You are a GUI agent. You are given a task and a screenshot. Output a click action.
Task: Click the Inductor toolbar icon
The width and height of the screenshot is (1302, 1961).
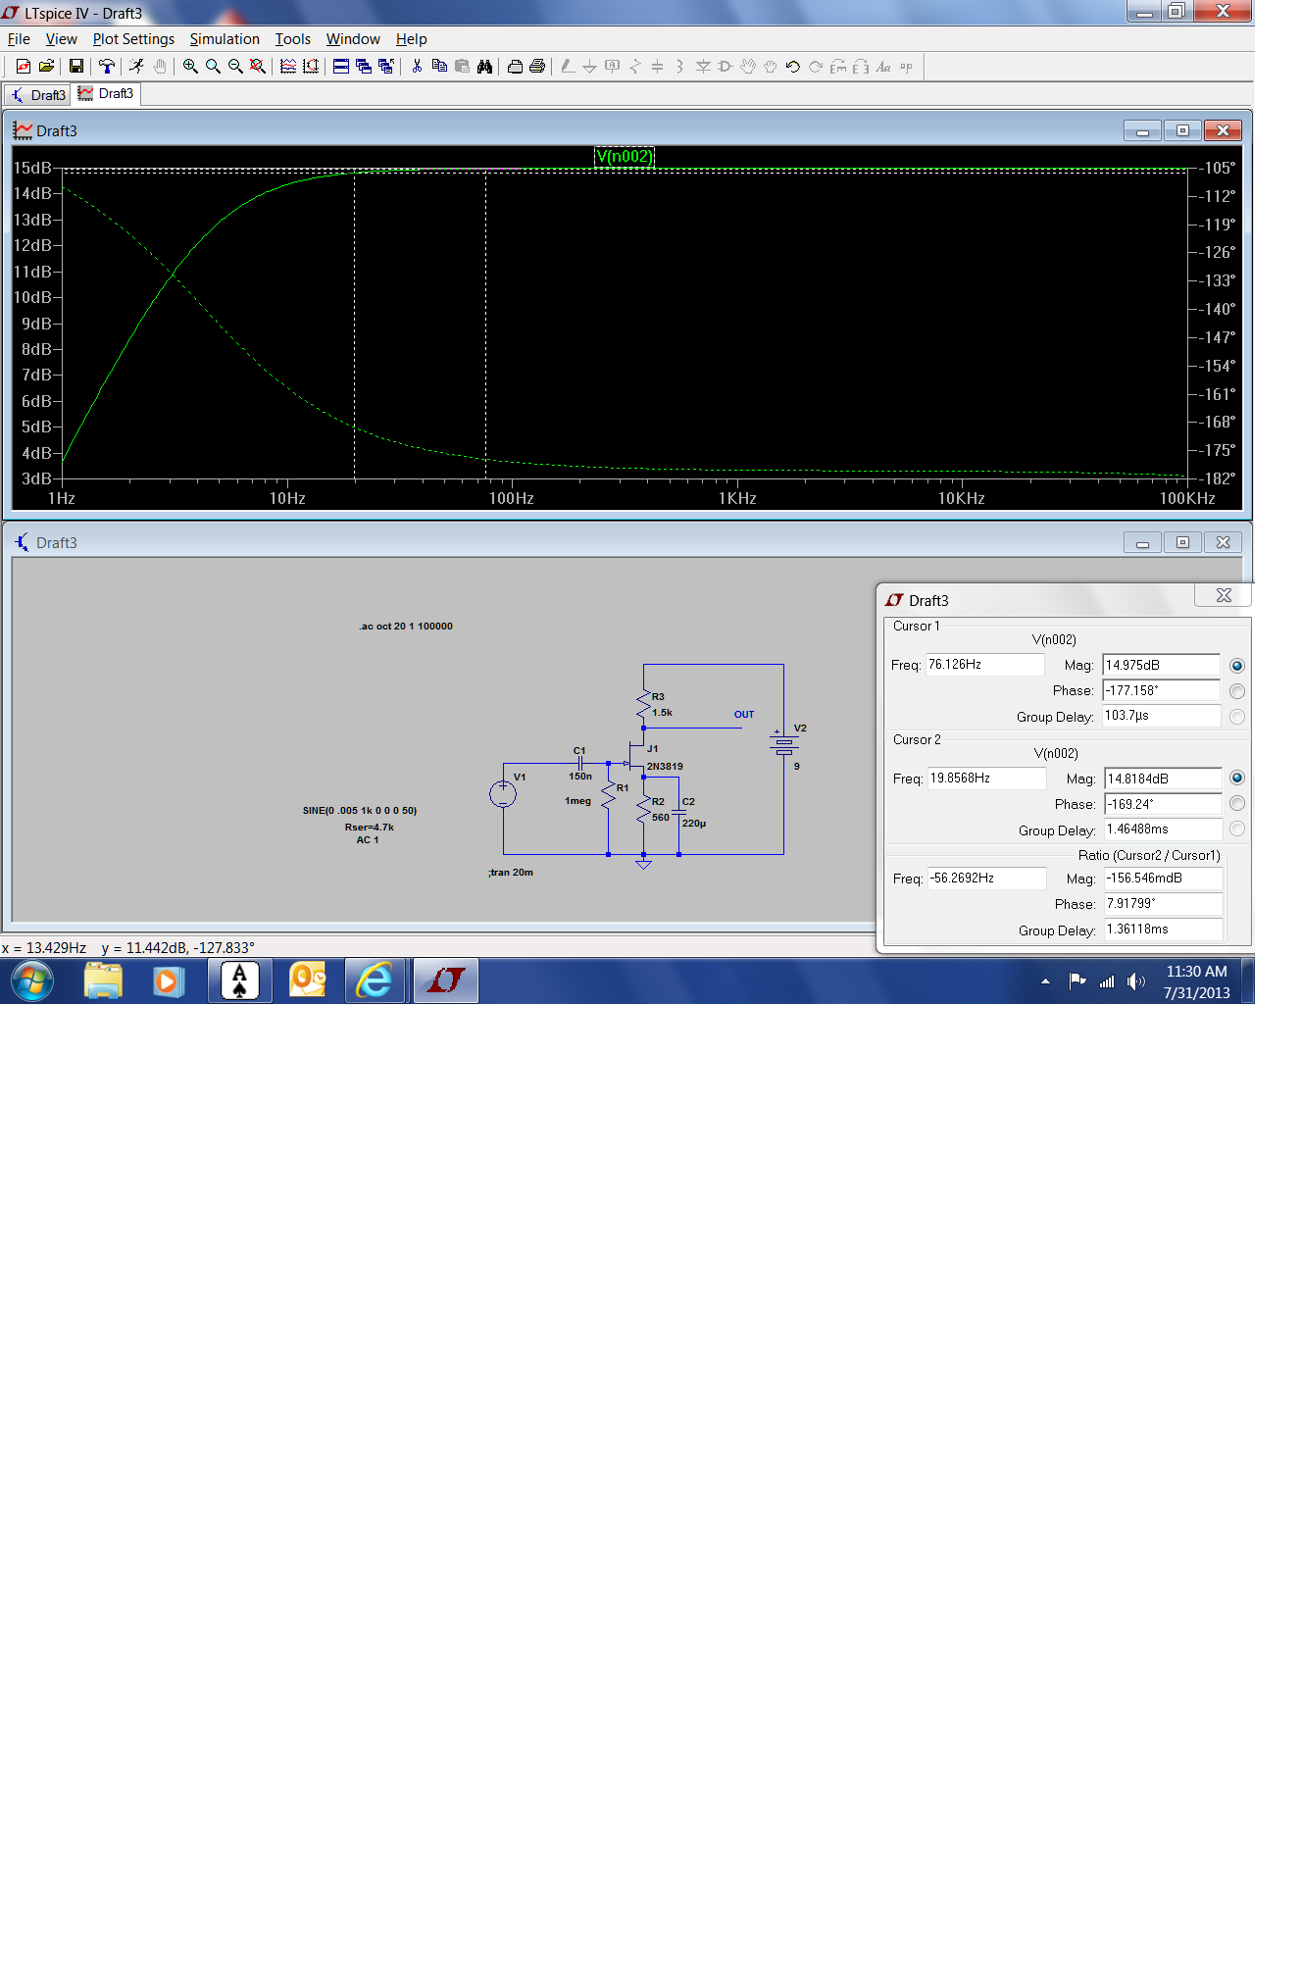679,67
